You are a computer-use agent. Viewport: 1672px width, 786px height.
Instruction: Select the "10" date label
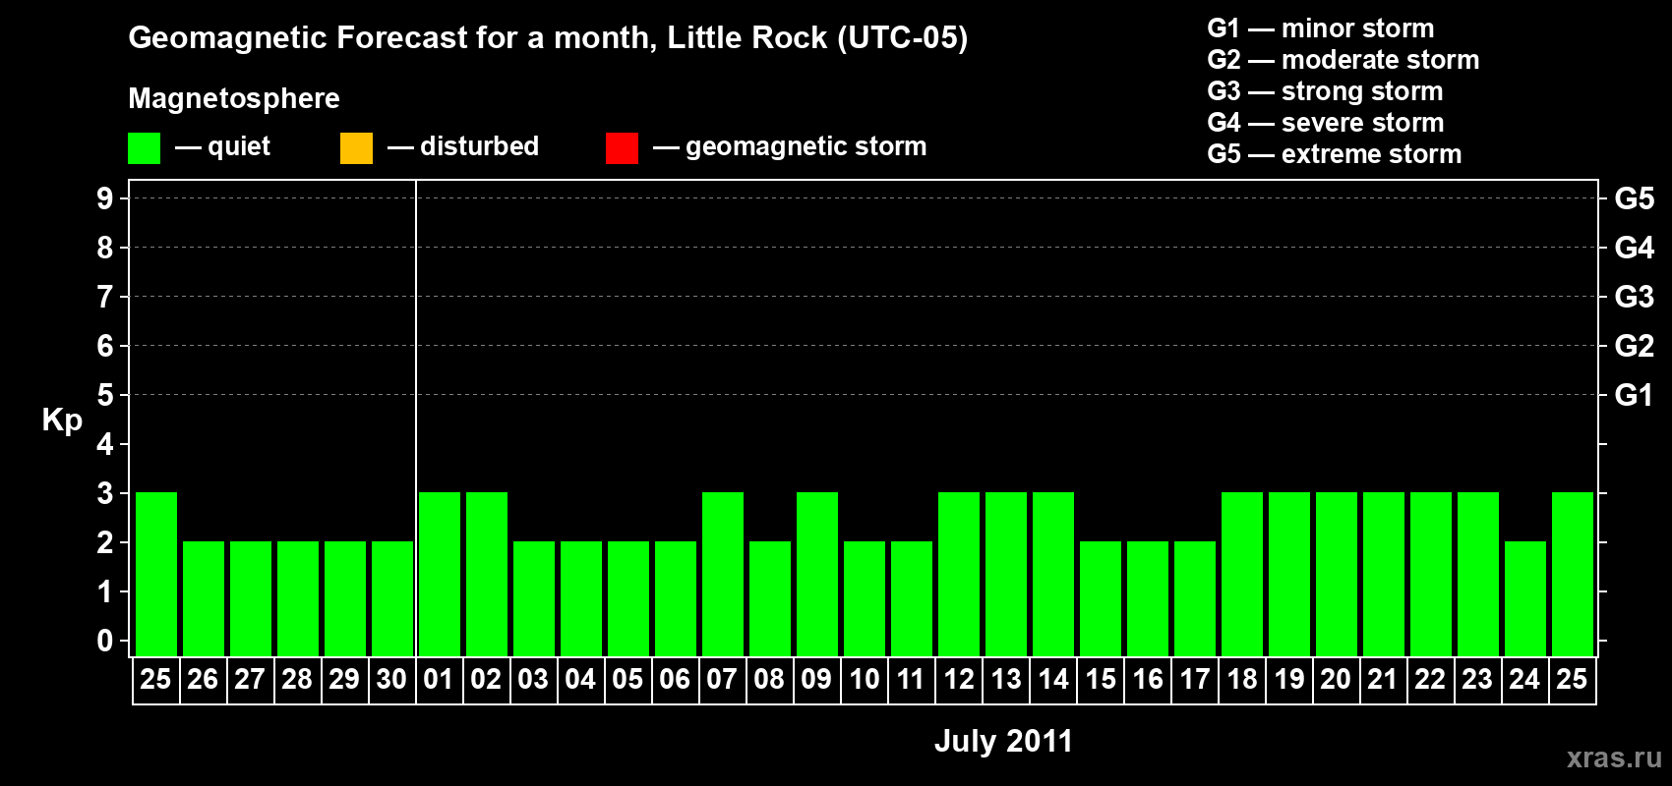point(864,679)
